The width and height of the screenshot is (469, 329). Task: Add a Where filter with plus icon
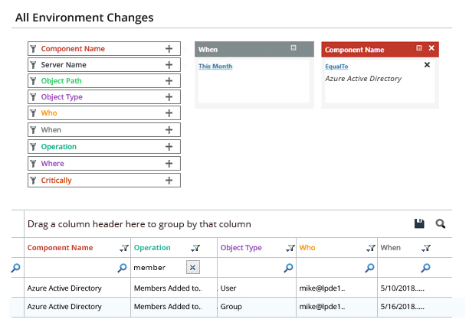coord(169,164)
